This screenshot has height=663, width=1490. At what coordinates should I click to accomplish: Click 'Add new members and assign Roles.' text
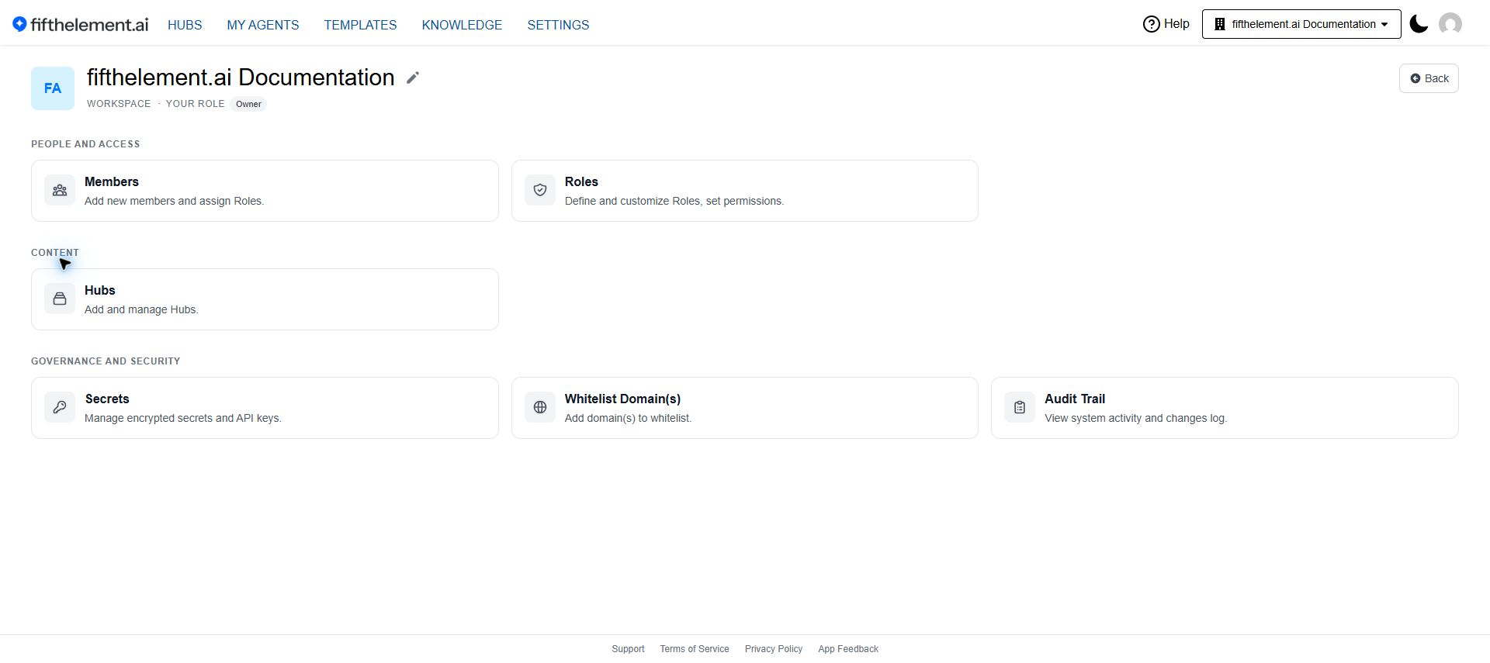[x=175, y=201]
